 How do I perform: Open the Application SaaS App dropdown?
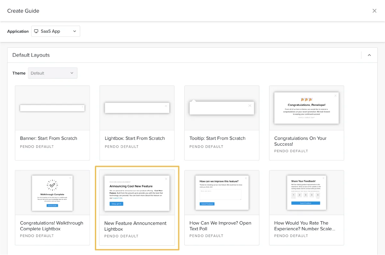(x=55, y=31)
